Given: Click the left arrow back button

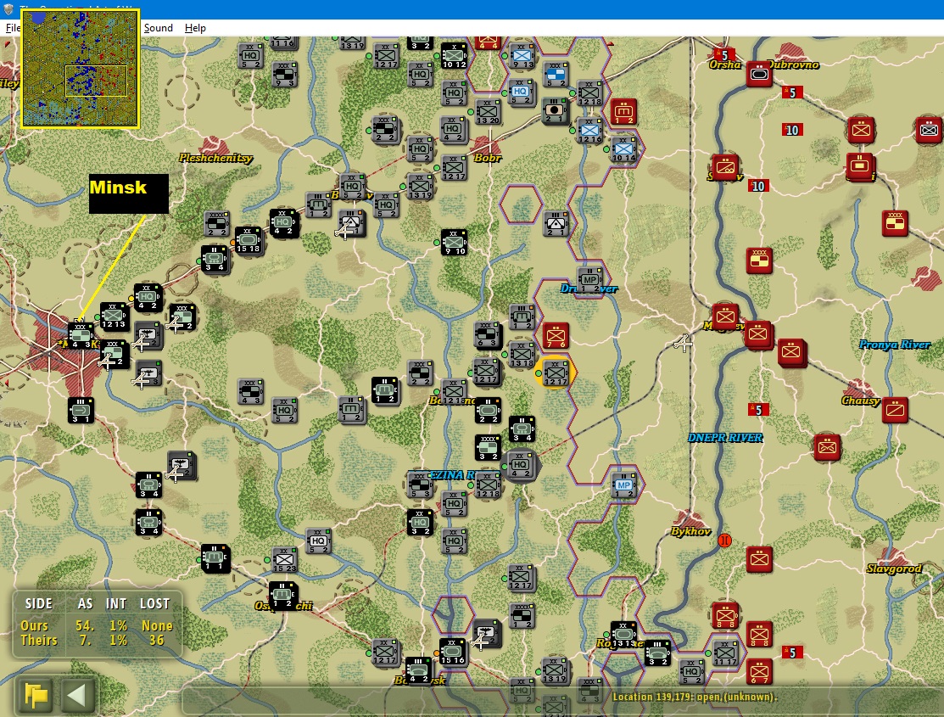Looking at the screenshot, I should [x=76, y=695].
